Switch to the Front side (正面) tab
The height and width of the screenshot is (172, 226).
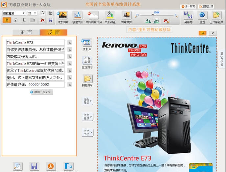click(x=26, y=32)
